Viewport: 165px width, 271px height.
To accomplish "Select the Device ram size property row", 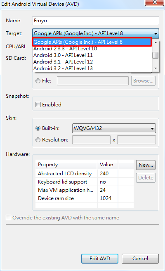I will point(85,198).
